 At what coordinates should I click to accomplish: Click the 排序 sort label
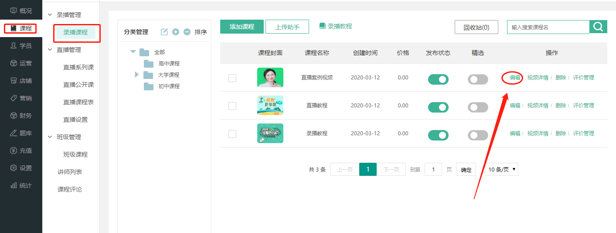[x=201, y=32]
